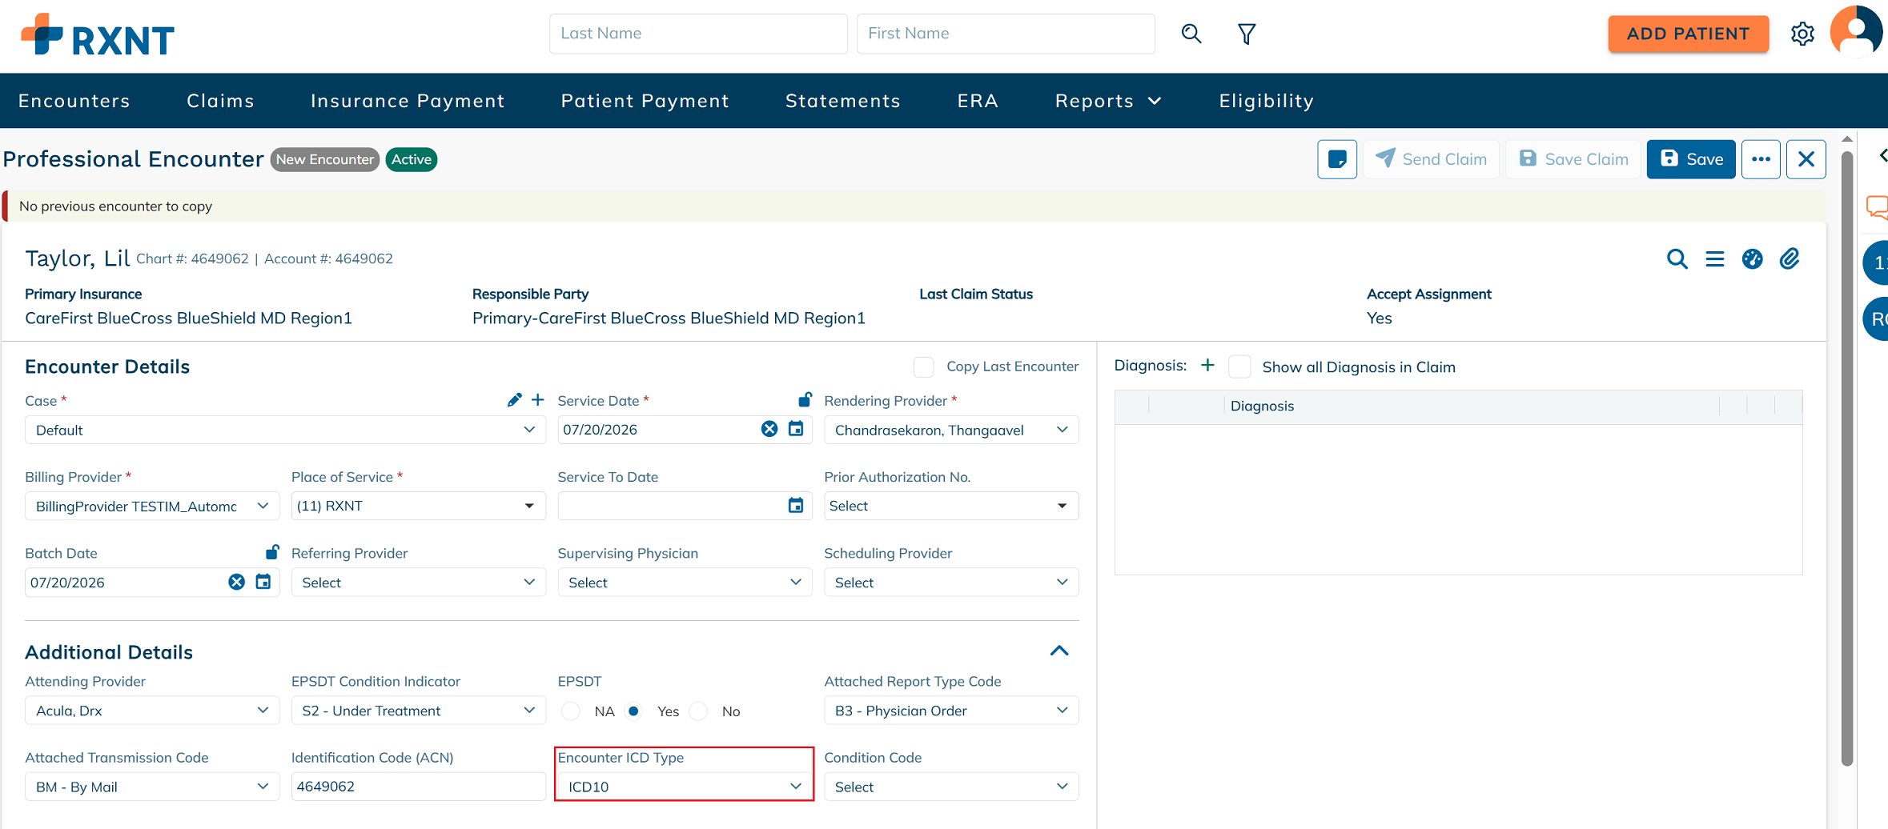Open the Attached Transmission Code dropdown
This screenshot has width=1888, height=829.
pos(152,787)
